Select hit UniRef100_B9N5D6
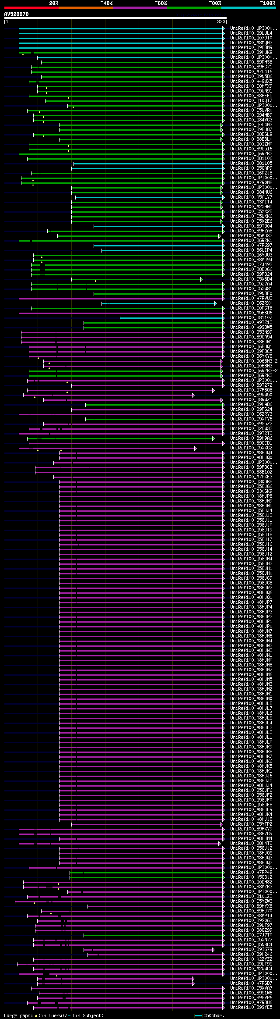The height and width of the screenshot is (1019, 280). (251, 76)
